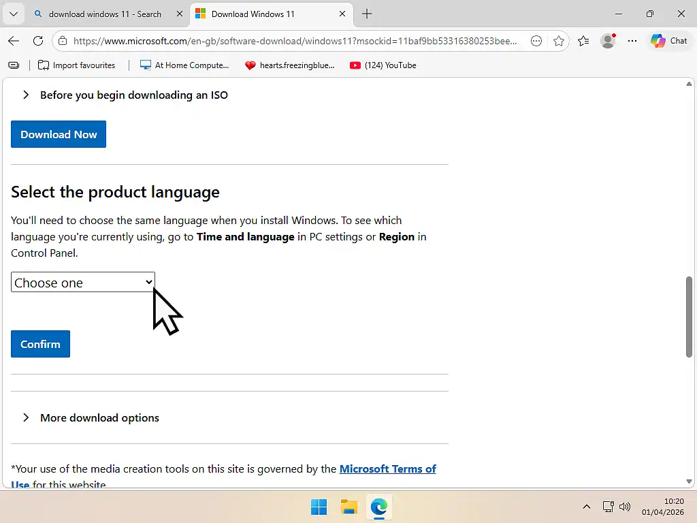Refresh the current page
Image resolution: width=697 pixels, height=523 pixels.
pos(38,41)
